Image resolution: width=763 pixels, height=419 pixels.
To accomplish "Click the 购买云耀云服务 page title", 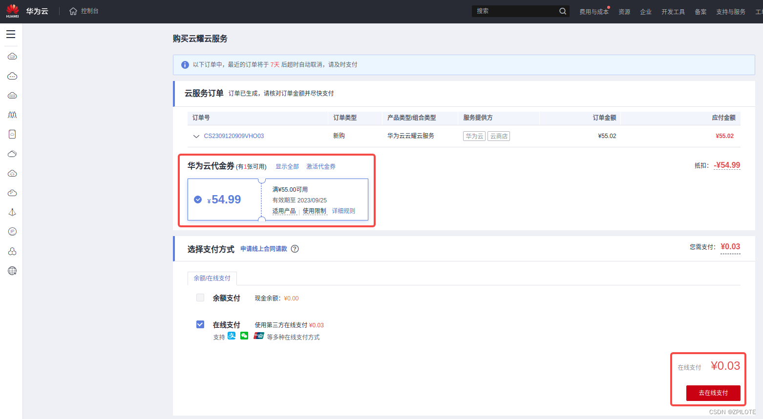I will click(200, 39).
